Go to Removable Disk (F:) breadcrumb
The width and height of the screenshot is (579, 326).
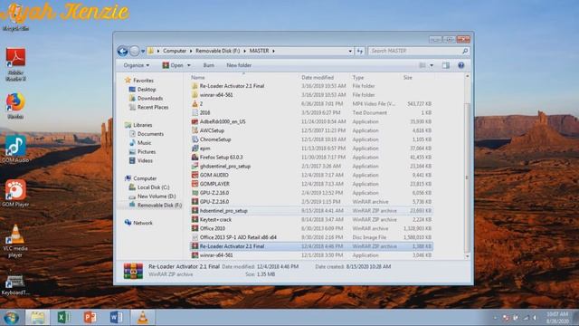pyautogui.click(x=218, y=51)
